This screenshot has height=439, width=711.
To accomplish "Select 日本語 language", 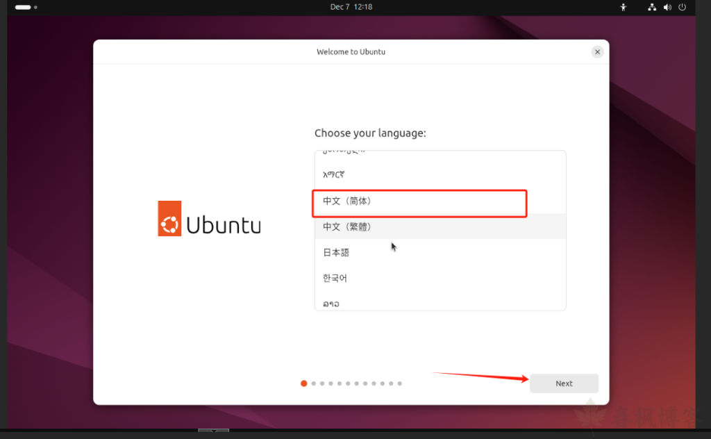I will point(440,252).
